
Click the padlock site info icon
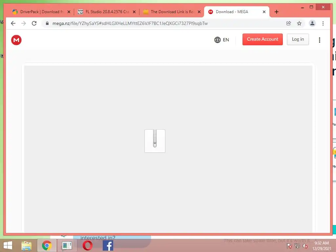[x=47, y=23]
